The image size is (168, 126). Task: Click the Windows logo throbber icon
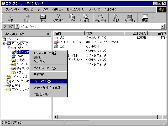[161, 9]
